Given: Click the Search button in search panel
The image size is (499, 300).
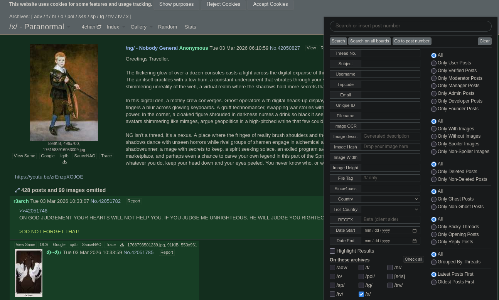Looking at the screenshot, I should pos(338,41).
